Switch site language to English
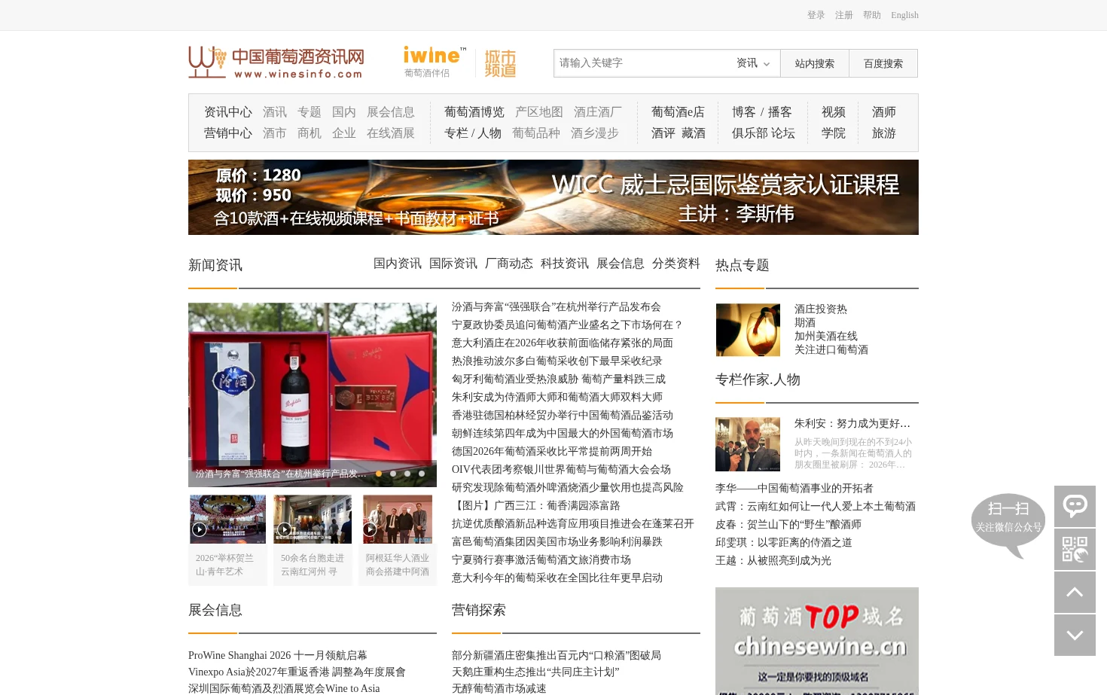This screenshot has width=1107, height=695. coord(904,15)
